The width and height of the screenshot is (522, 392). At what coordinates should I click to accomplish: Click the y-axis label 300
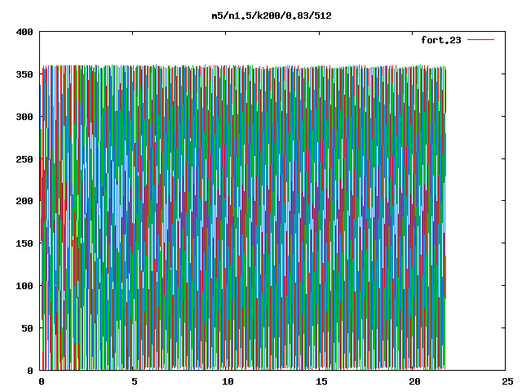click(24, 117)
